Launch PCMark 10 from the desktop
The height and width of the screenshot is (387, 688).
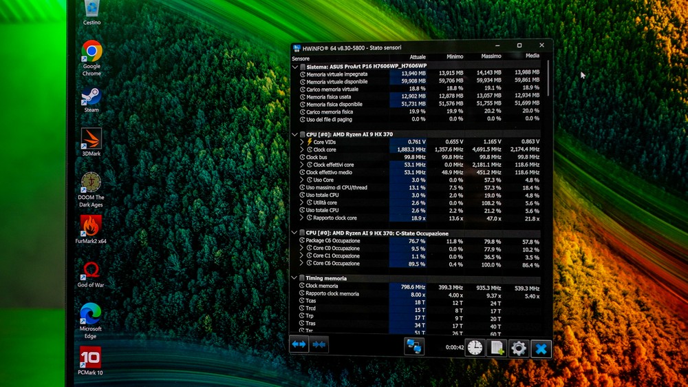click(x=90, y=361)
